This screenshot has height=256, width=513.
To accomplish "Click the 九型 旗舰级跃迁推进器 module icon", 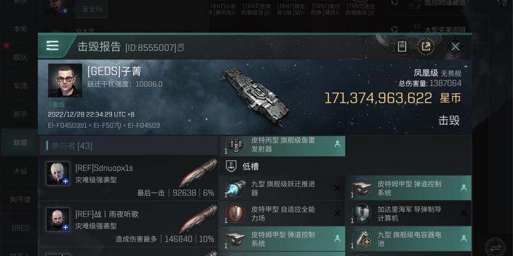I will pyautogui.click(x=235, y=188).
